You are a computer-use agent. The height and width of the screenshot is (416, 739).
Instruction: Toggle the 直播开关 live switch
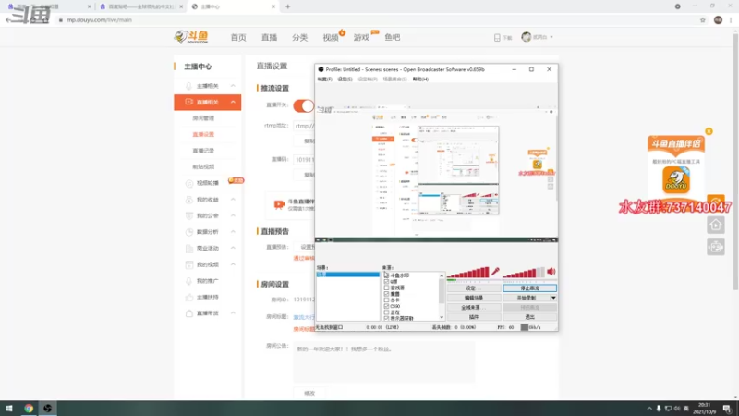[x=304, y=105]
